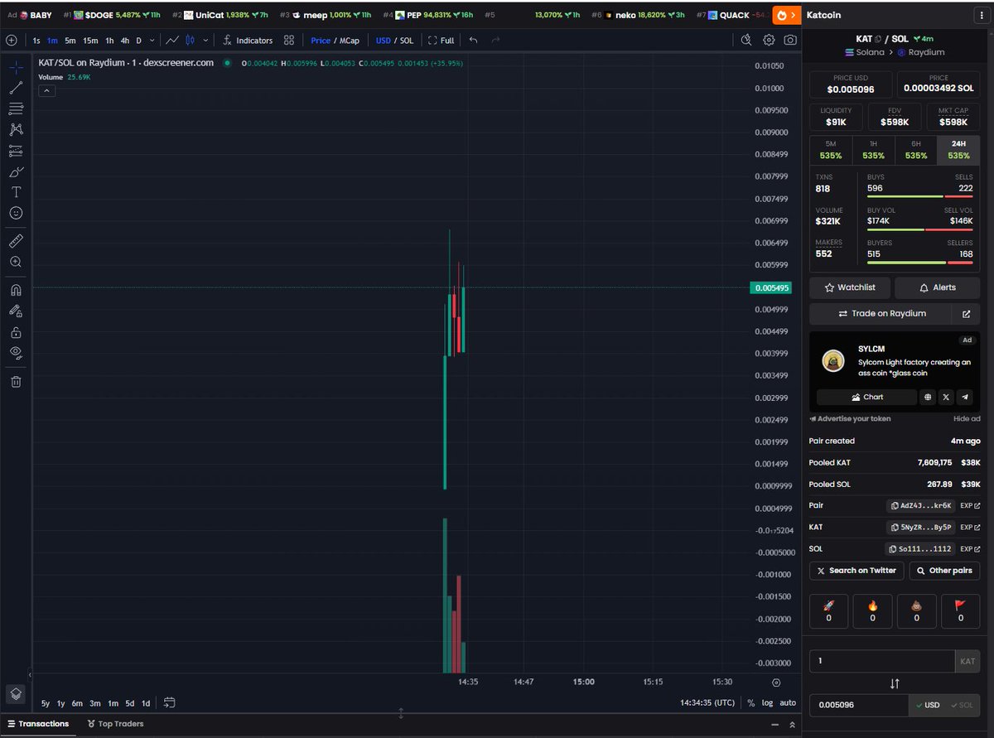Open the SYLCM ad Chart button
The image size is (994, 738).
[866, 397]
